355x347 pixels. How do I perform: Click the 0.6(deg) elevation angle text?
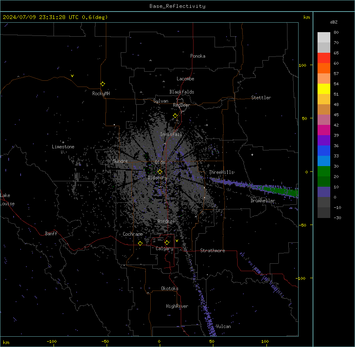95,17
